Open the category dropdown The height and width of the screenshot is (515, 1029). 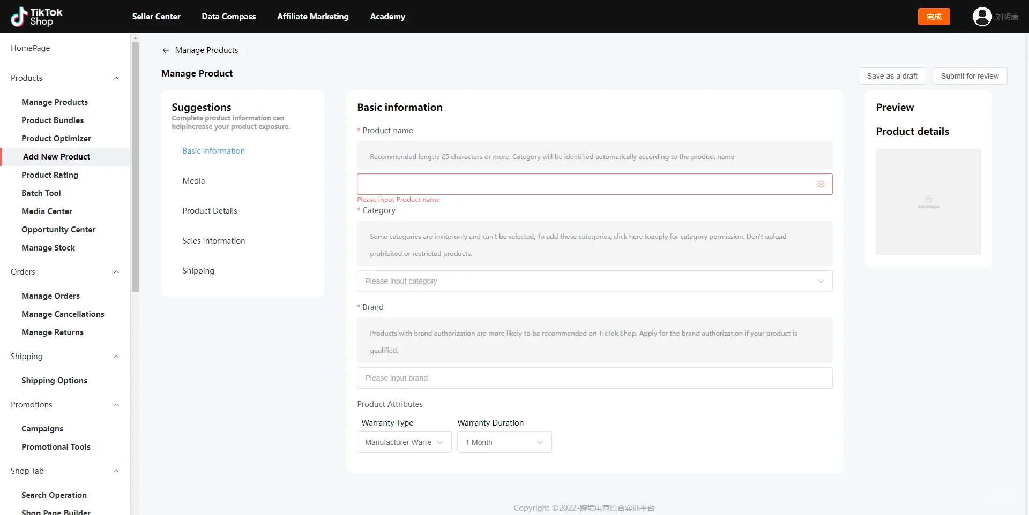click(x=594, y=281)
